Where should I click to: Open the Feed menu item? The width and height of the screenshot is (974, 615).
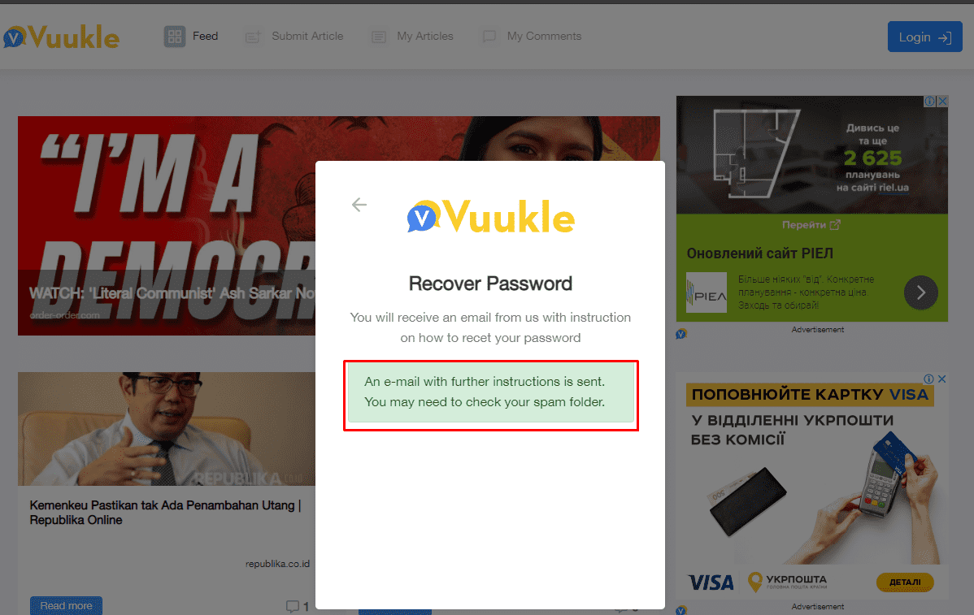pos(191,37)
